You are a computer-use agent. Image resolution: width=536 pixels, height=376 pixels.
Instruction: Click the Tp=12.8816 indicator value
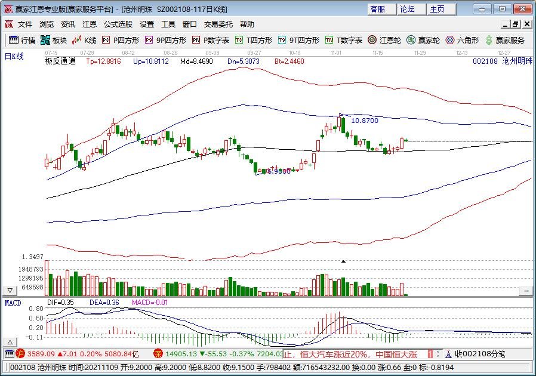point(104,61)
